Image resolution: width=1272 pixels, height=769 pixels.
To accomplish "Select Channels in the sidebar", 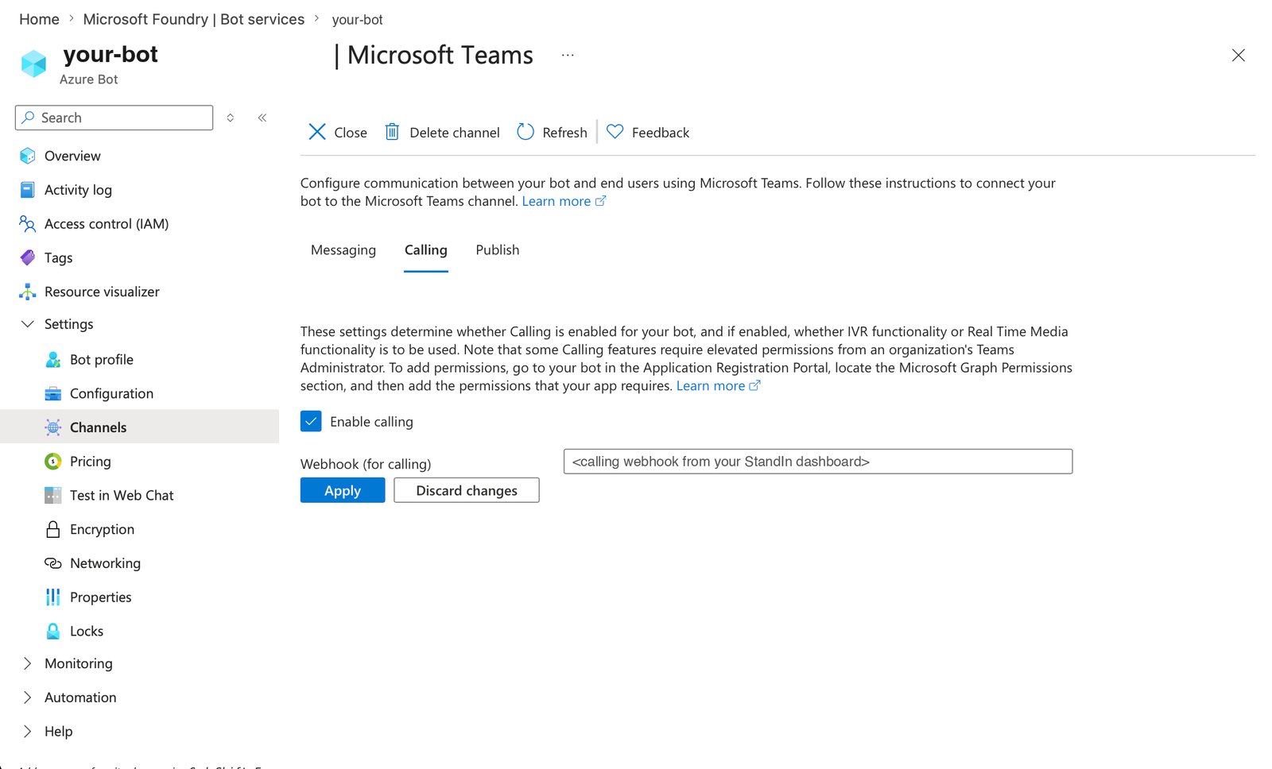I will (140, 427).
